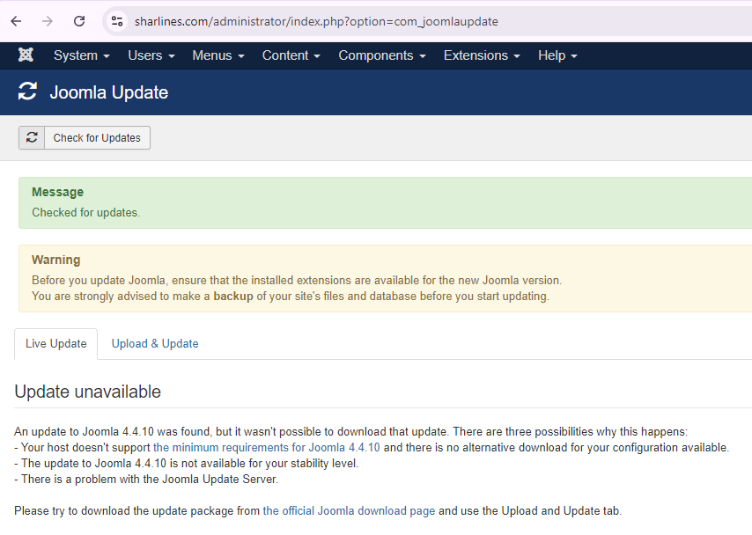The height and width of the screenshot is (535, 752).
Task: Open site information icon in address bar
Action: tap(117, 21)
